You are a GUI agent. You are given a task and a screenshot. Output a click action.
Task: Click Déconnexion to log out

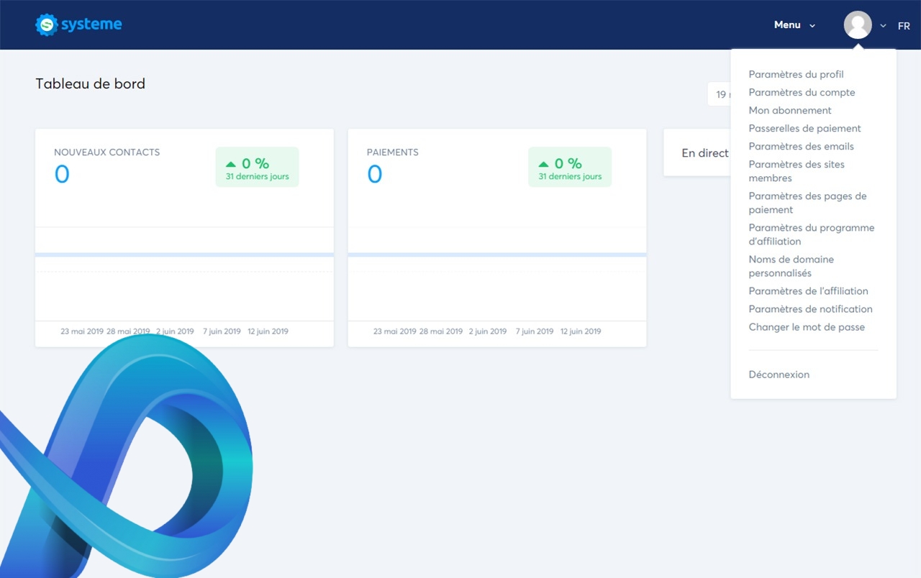(x=779, y=375)
